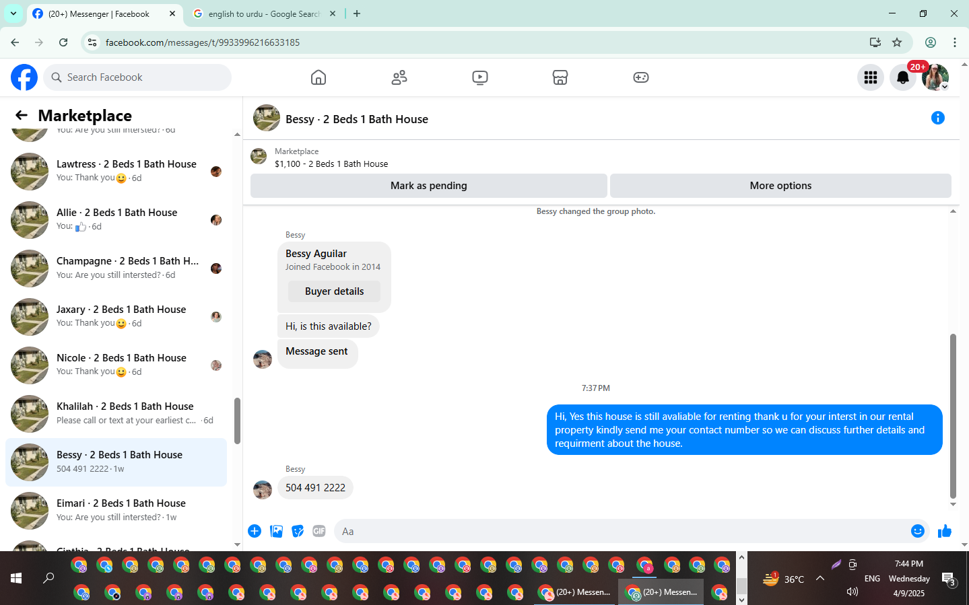View site information icon in address bar
This screenshot has width=969, height=605.
[92, 42]
